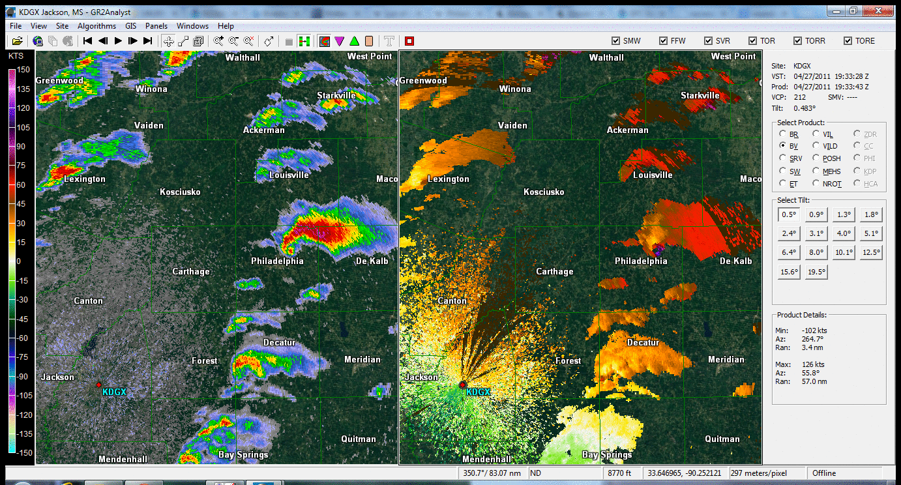Viewport: 901px width, 485px height.
Task: Select the POSH product radio button
Action: click(816, 158)
